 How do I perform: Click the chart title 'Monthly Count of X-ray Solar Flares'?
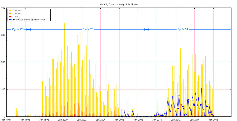(x=119, y=5)
